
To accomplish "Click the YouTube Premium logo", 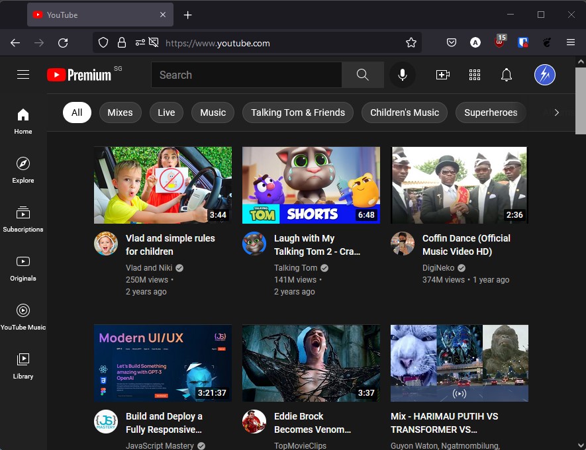I will [79, 75].
